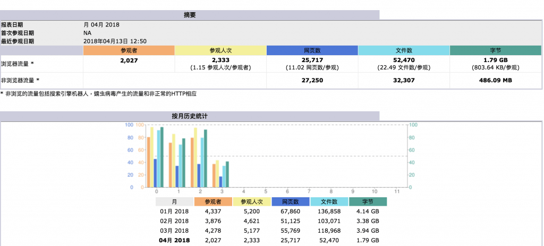Viewport: 544px width, 246px height.
Task: Select the 03月 2018 row label
Action: [x=174, y=231]
